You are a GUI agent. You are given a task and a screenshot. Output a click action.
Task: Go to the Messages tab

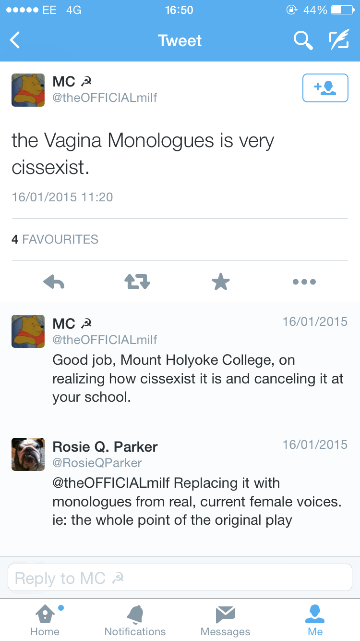[x=225, y=620]
